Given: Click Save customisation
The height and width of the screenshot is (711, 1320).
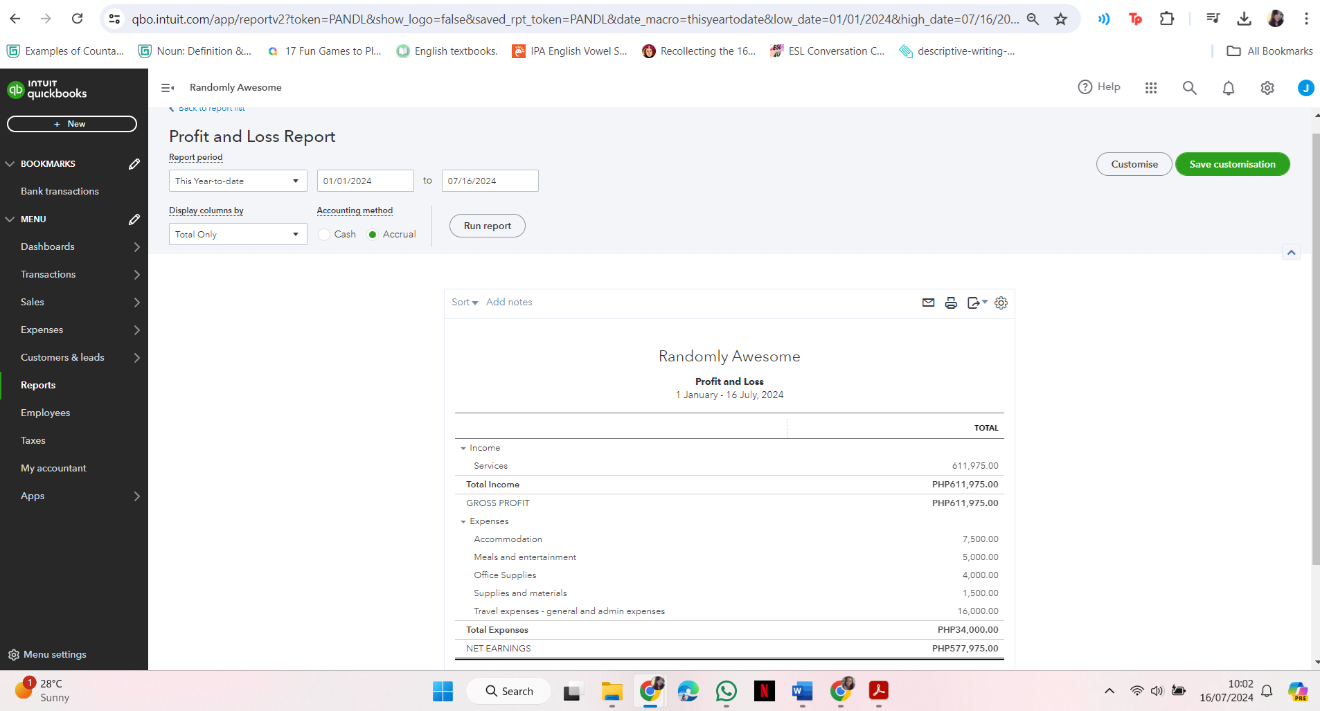Looking at the screenshot, I should pos(1233,164).
